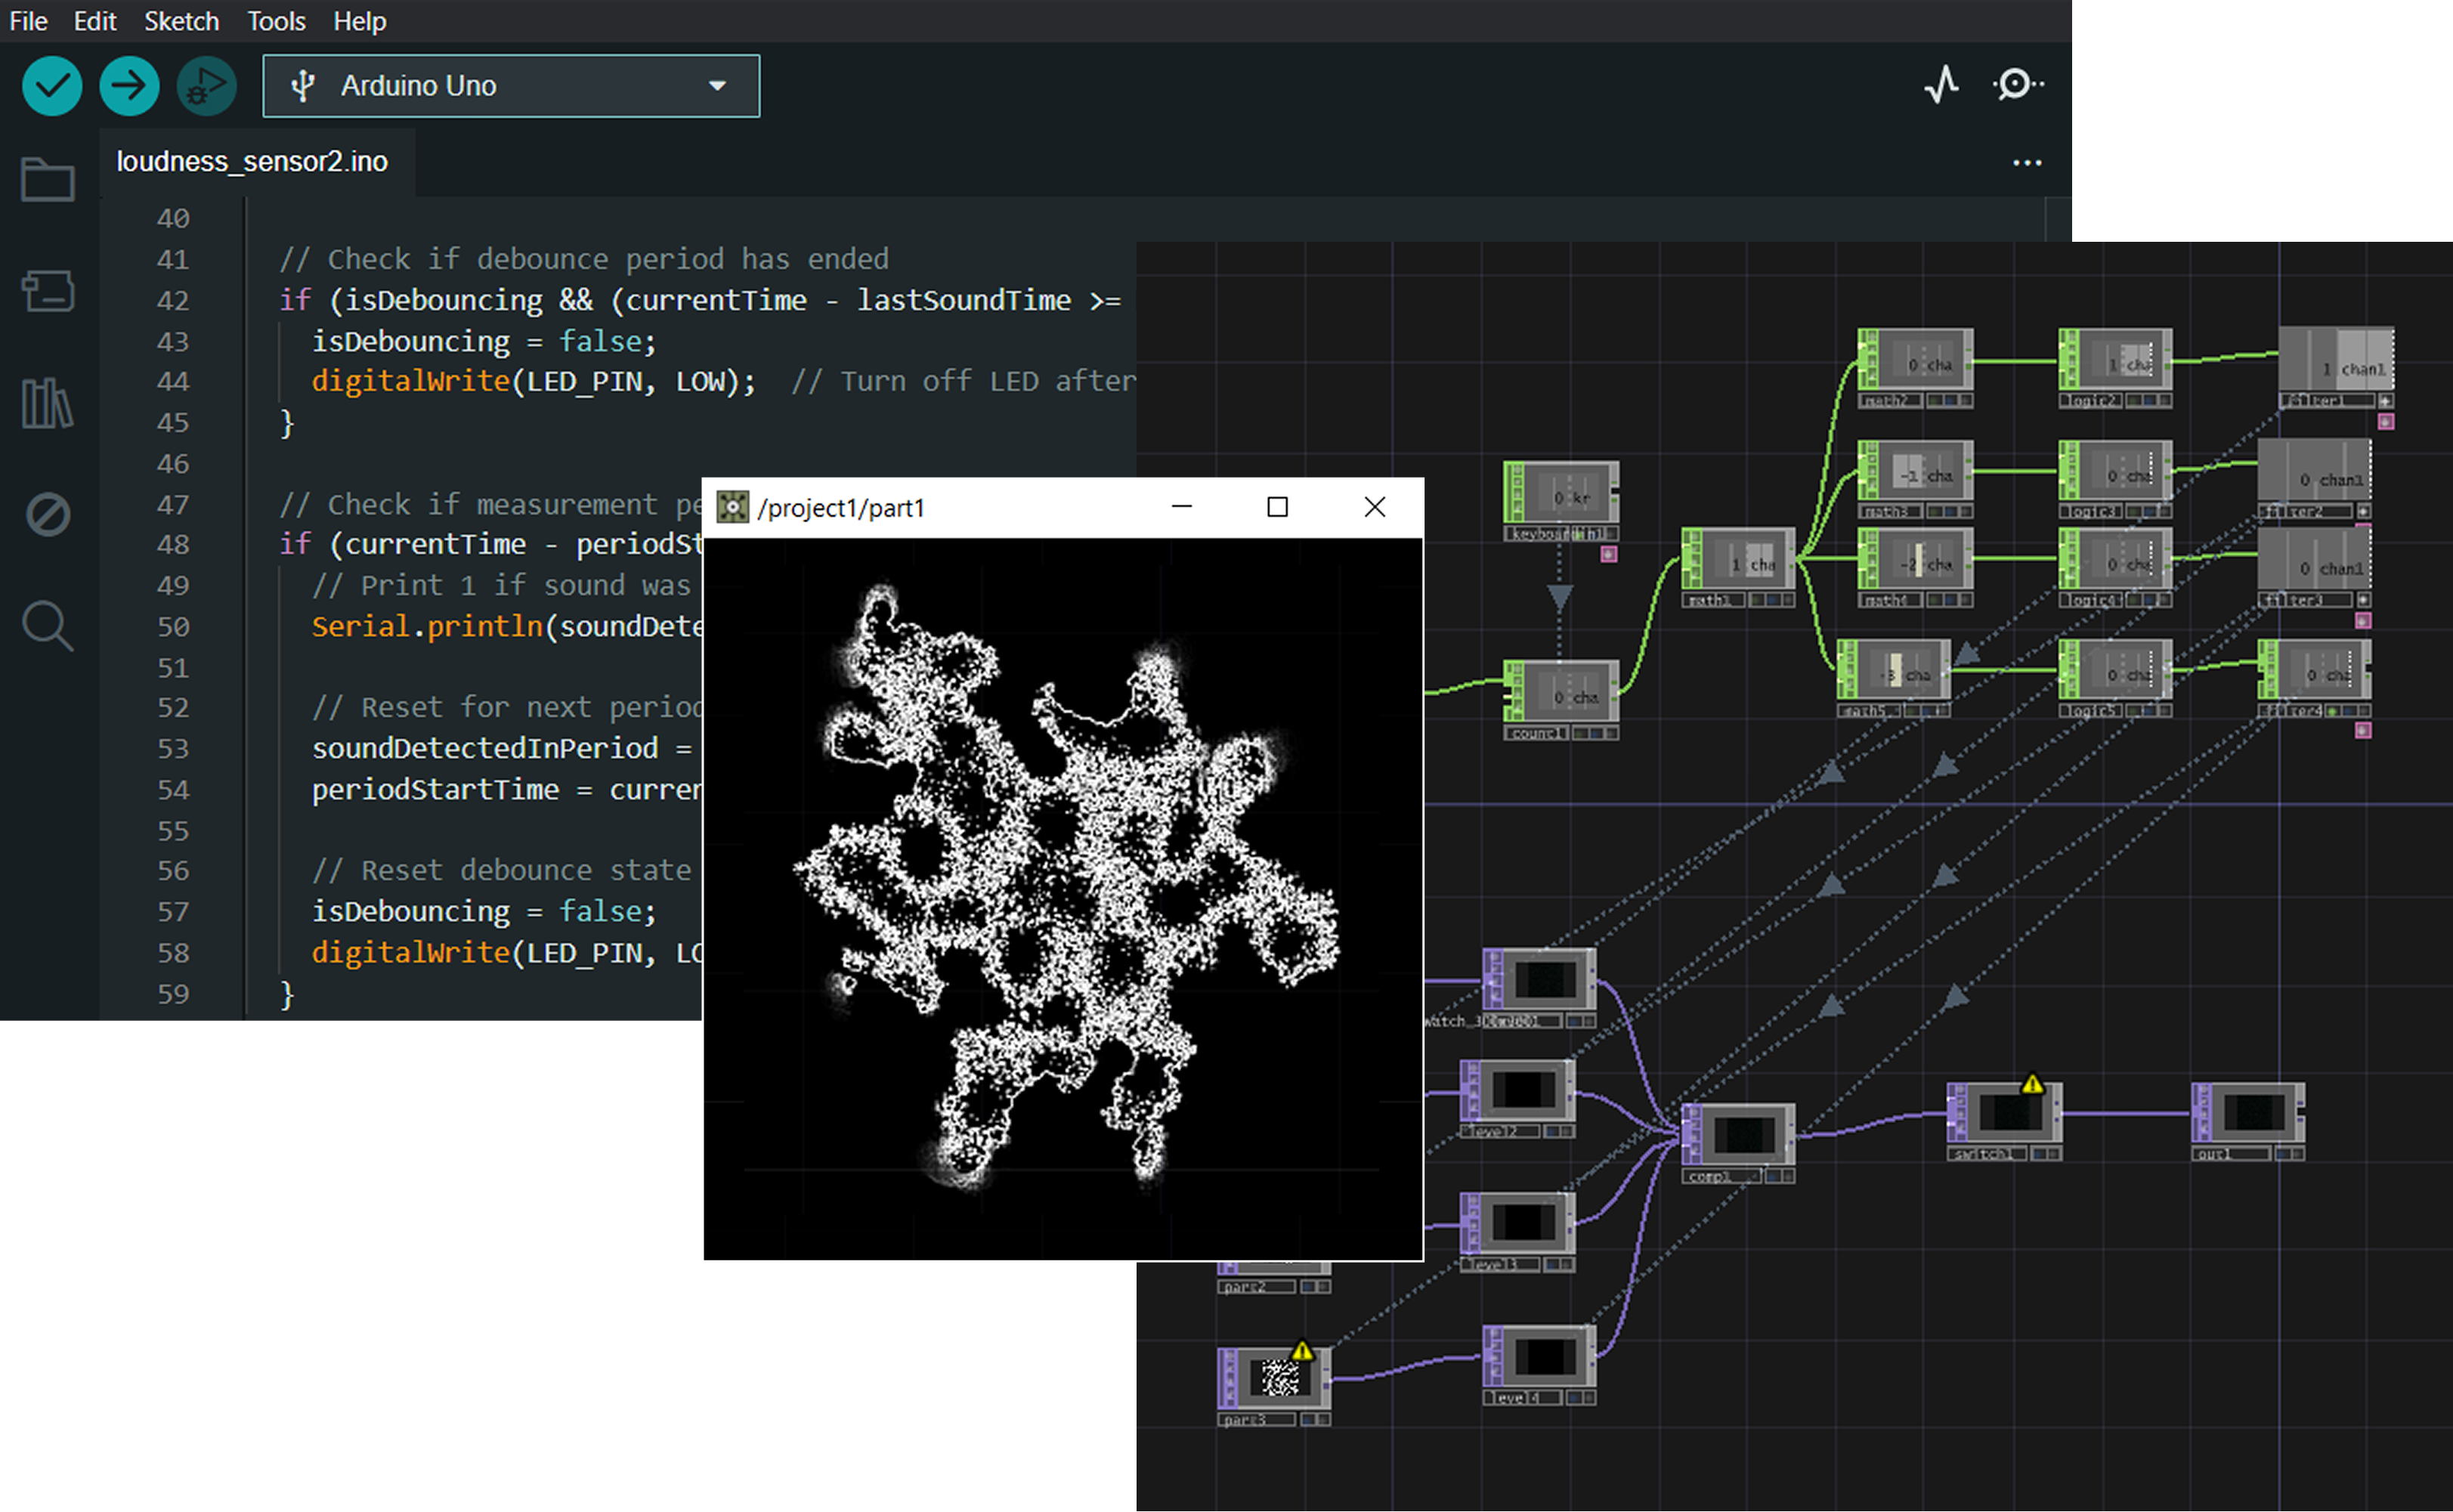Open the tab options three-dot menu
The width and height of the screenshot is (2453, 1512).
click(x=2027, y=162)
